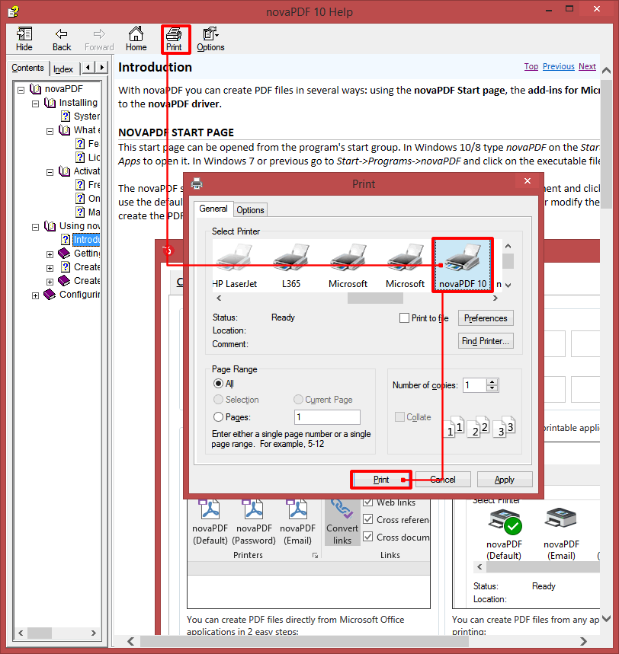Select the HP LaserJet printer icon
619x654 pixels.
click(x=234, y=265)
